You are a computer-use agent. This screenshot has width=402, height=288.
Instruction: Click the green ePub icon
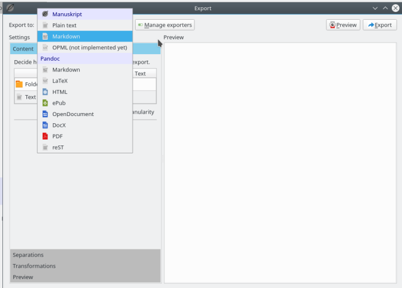click(x=45, y=103)
